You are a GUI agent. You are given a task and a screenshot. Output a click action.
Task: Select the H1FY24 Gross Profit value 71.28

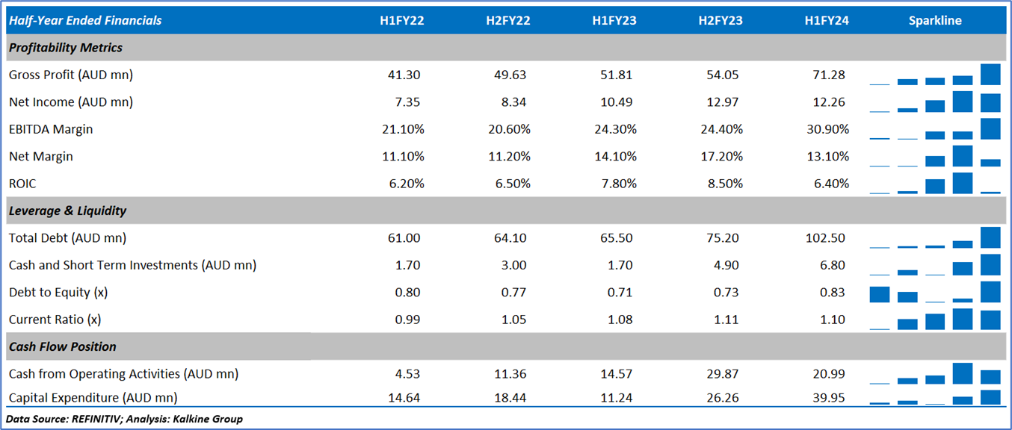click(827, 75)
